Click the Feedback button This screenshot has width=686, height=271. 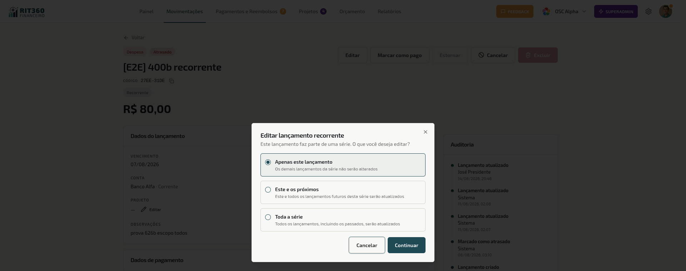(x=515, y=11)
